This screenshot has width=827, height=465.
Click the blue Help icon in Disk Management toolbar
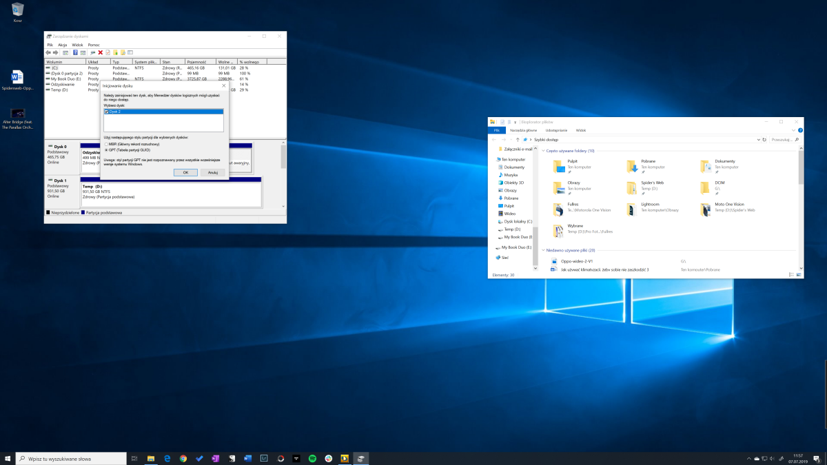[75, 52]
